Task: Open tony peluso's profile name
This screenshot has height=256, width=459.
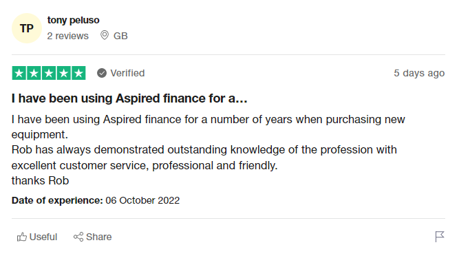Action: tap(73, 20)
